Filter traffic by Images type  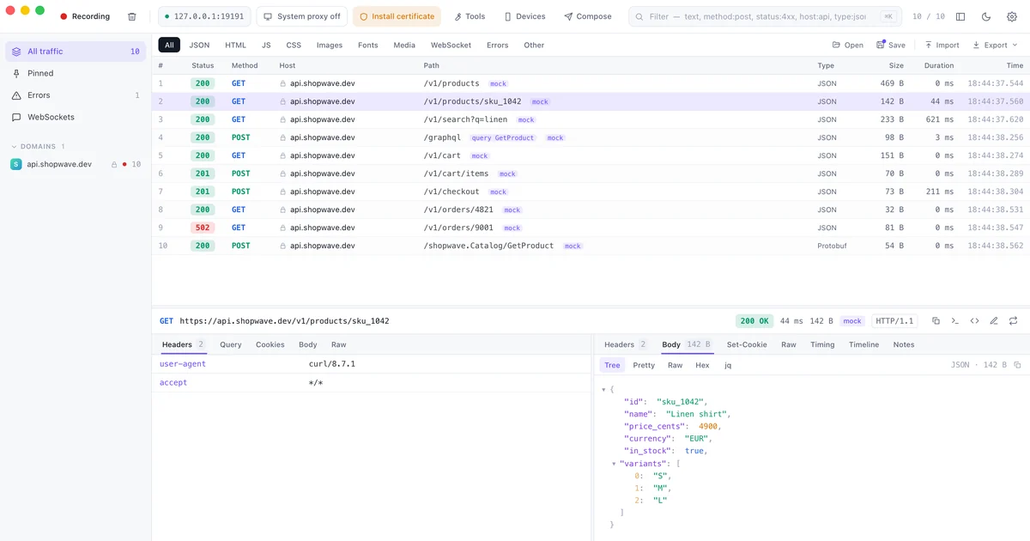[330, 45]
